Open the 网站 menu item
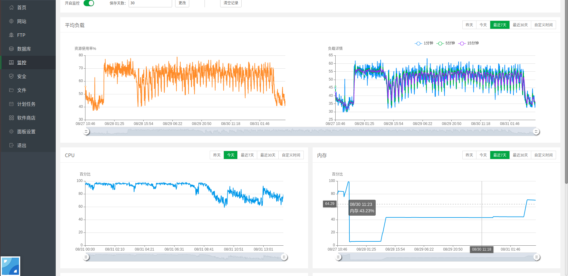This screenshot has width=568, height=276. tap(28, 21)
